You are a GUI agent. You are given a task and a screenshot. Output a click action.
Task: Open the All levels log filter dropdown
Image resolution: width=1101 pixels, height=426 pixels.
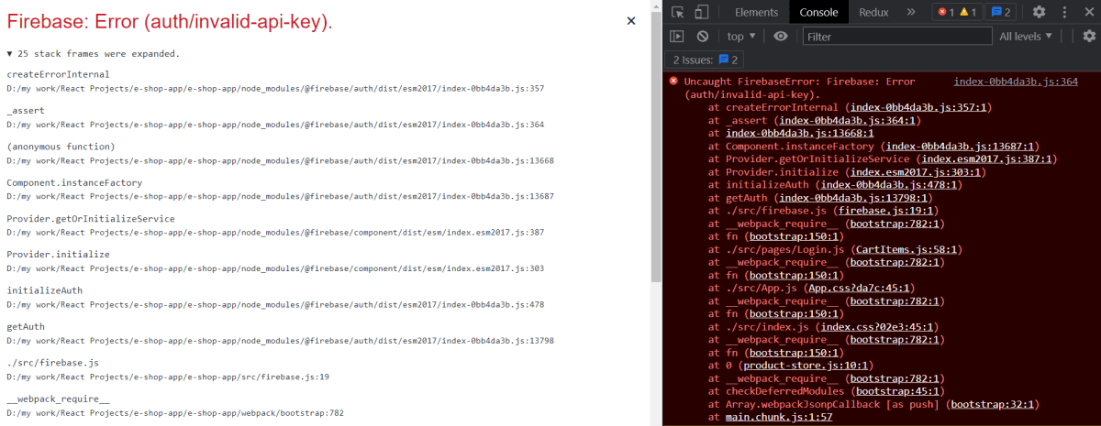(x=1026, y=36)
